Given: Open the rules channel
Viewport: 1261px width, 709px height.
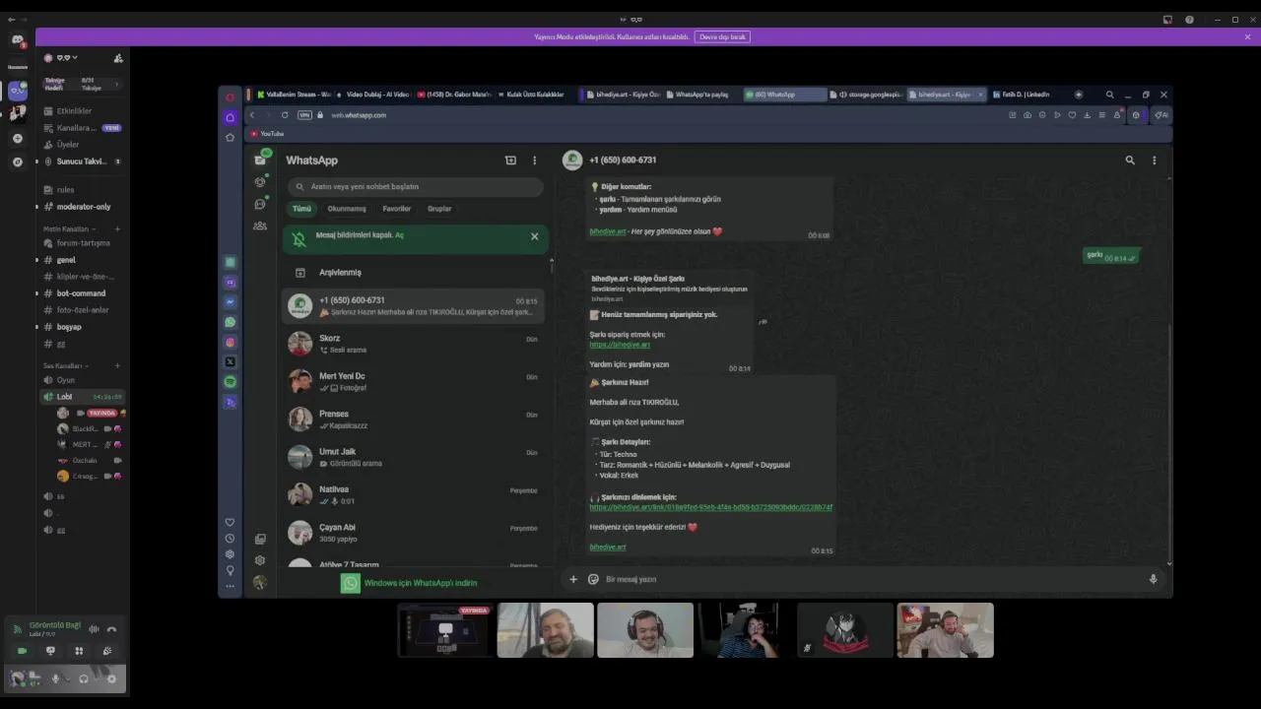Looking at the screenshot, I should 65,190.
